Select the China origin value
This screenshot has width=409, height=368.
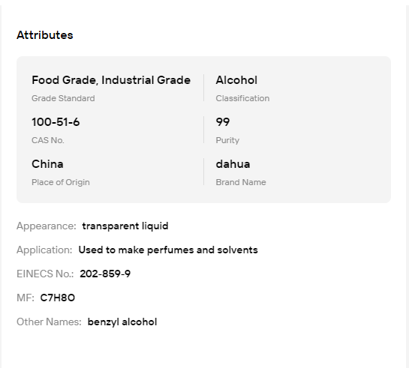tap(47, 164)
